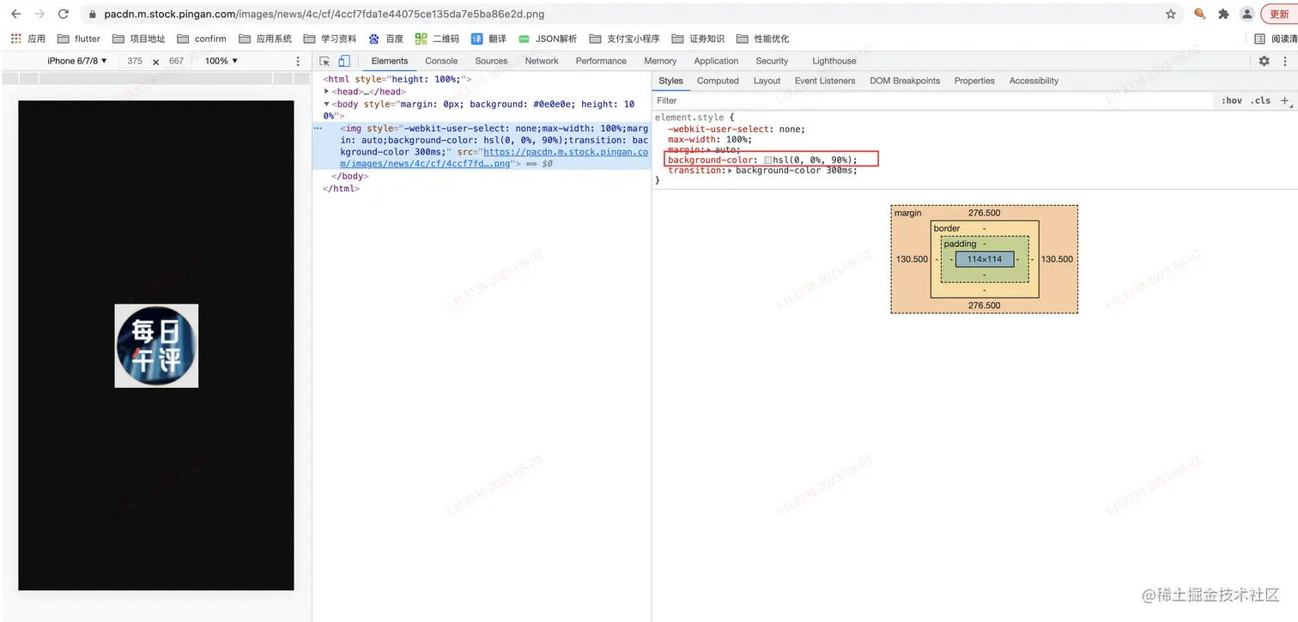Open the 二维码 bookmark
The width and height of the screenshot is (1298, 622).
(x=437, y=39)
